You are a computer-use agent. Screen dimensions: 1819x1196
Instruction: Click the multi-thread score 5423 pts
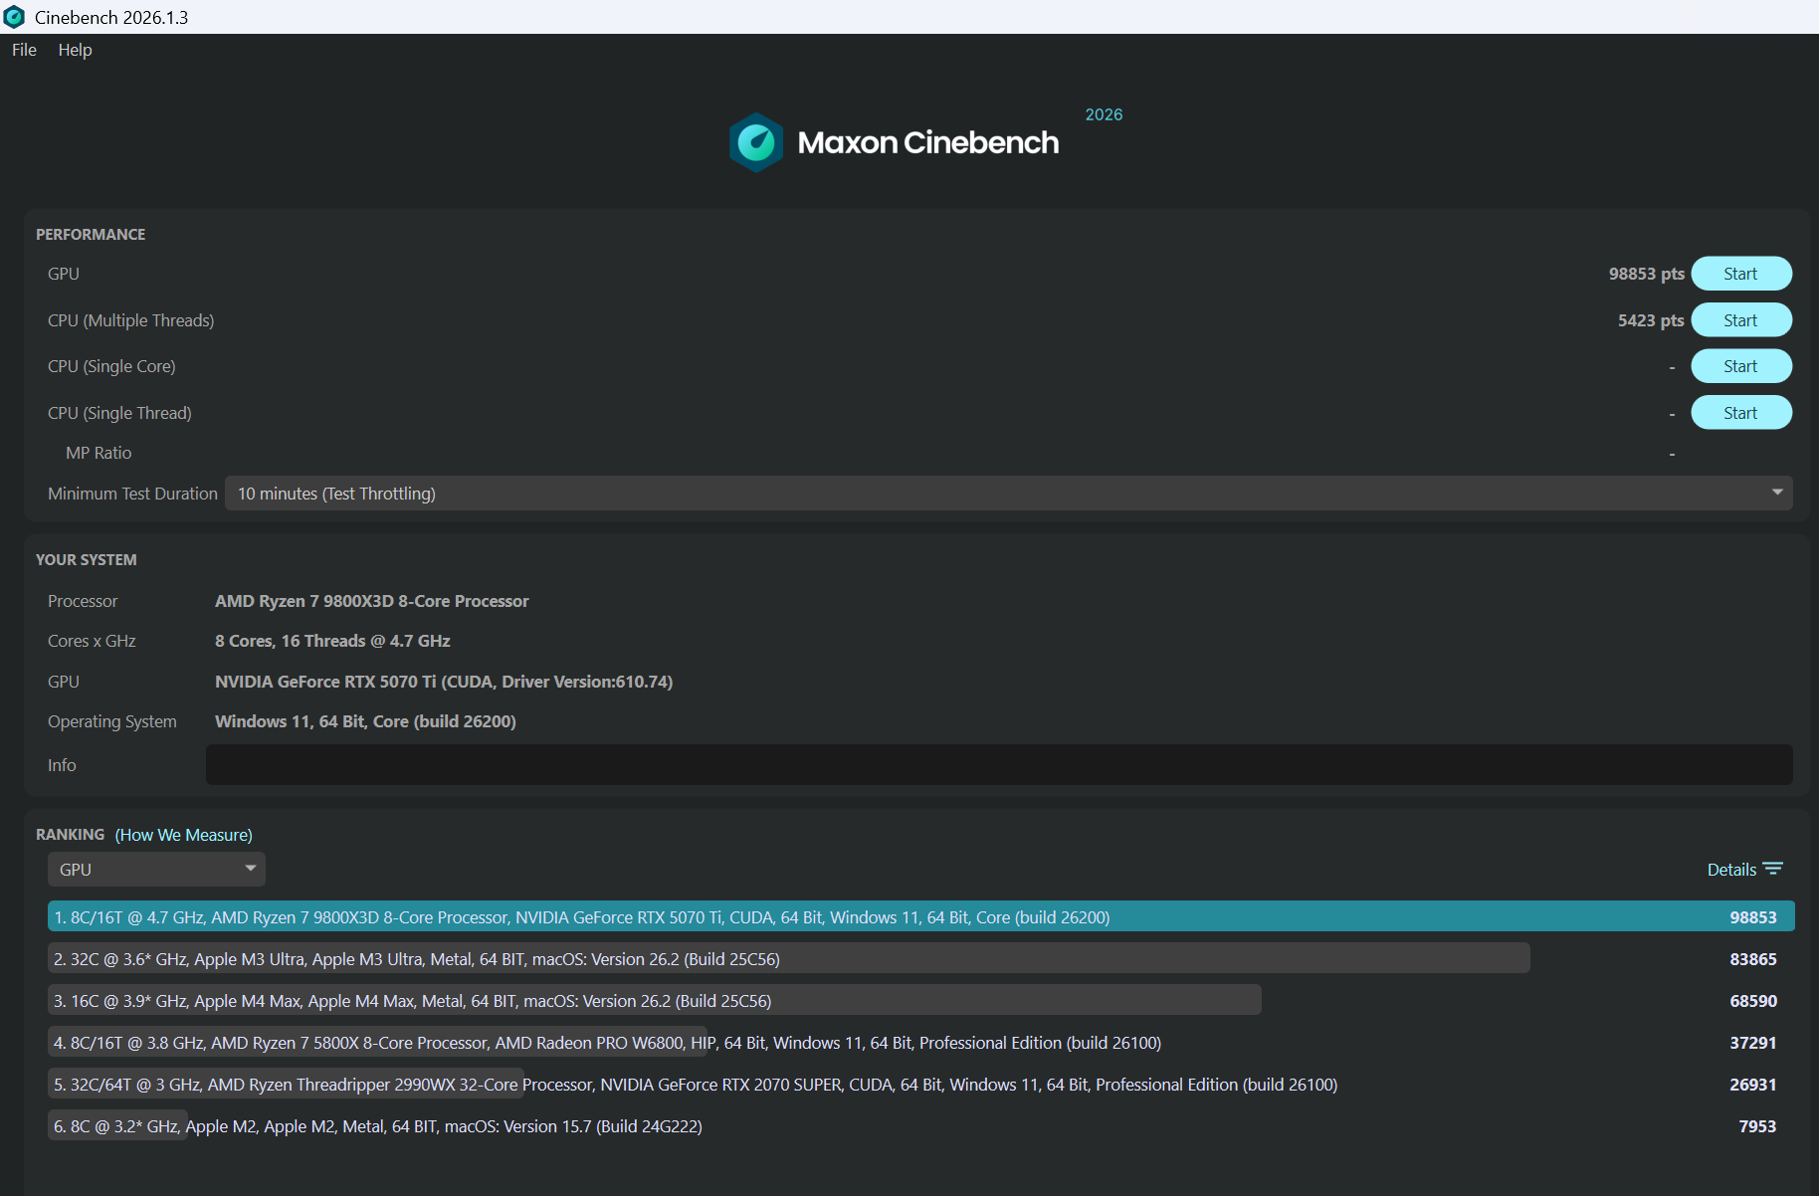click(1651, 320)
